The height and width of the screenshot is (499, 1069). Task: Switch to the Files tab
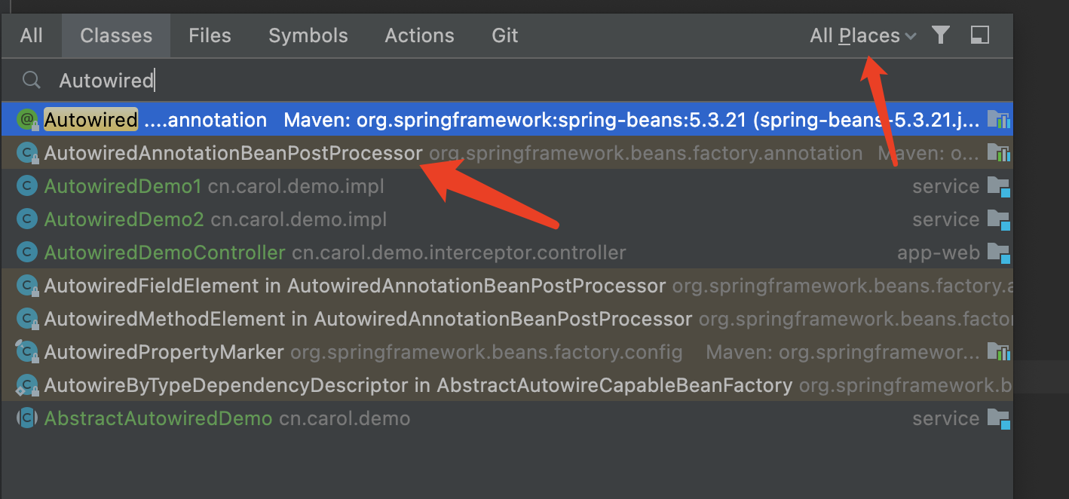pyautogui.click(x=210, y=35)
